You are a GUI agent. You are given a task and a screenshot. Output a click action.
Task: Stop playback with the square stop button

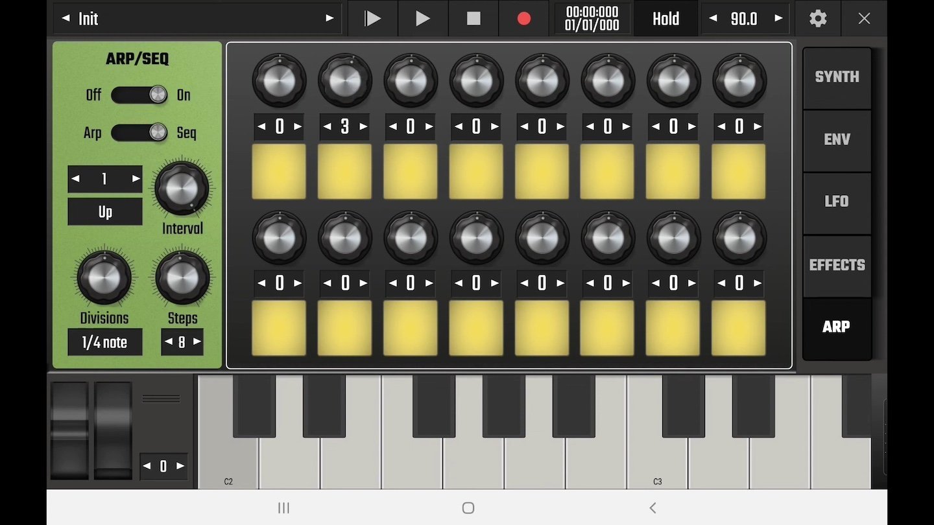(473, 19)
